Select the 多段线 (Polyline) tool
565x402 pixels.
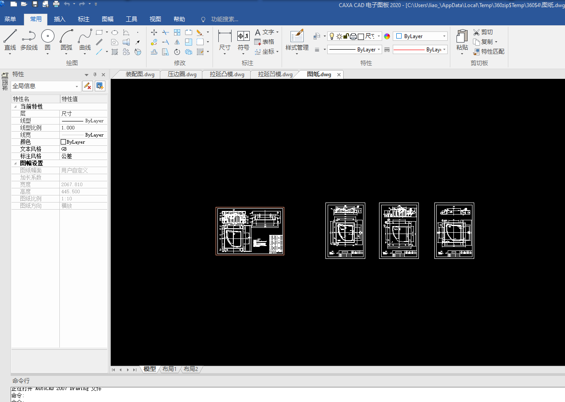tap(29, 40)
